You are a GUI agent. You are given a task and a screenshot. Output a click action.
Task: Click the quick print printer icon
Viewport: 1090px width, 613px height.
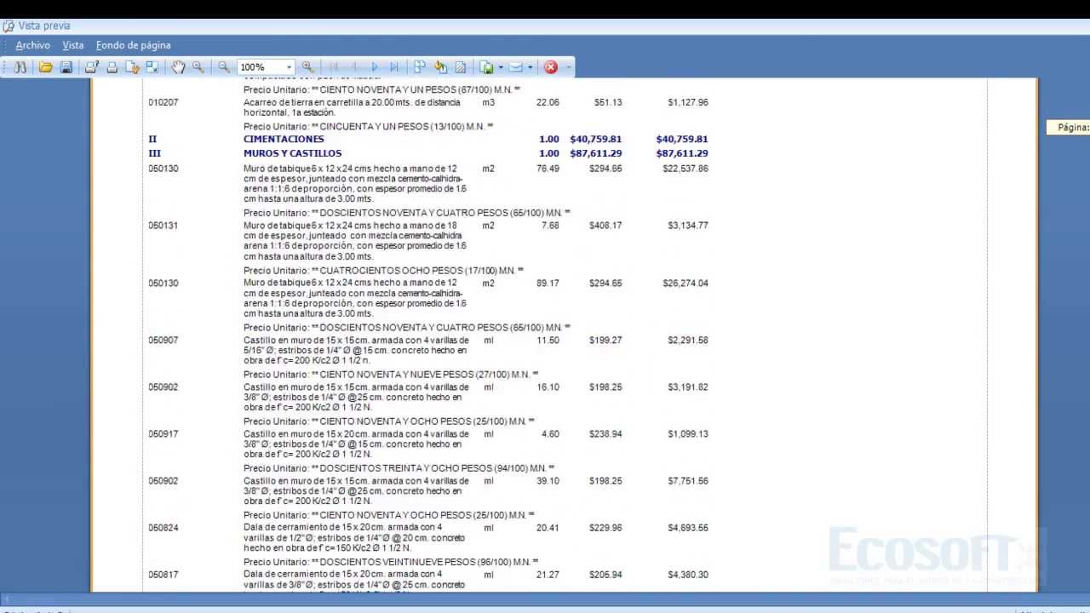coord(112,67)
